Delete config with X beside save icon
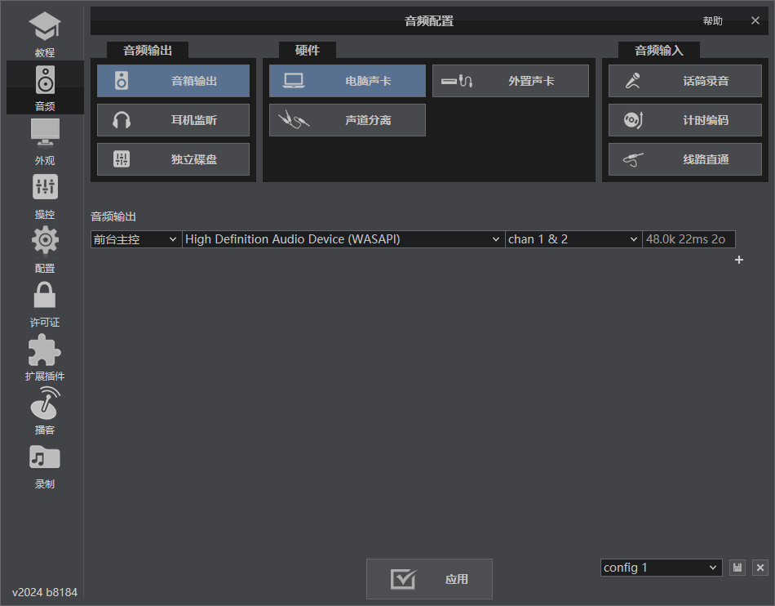The image size is (775, 606). [x=760, y=568]
